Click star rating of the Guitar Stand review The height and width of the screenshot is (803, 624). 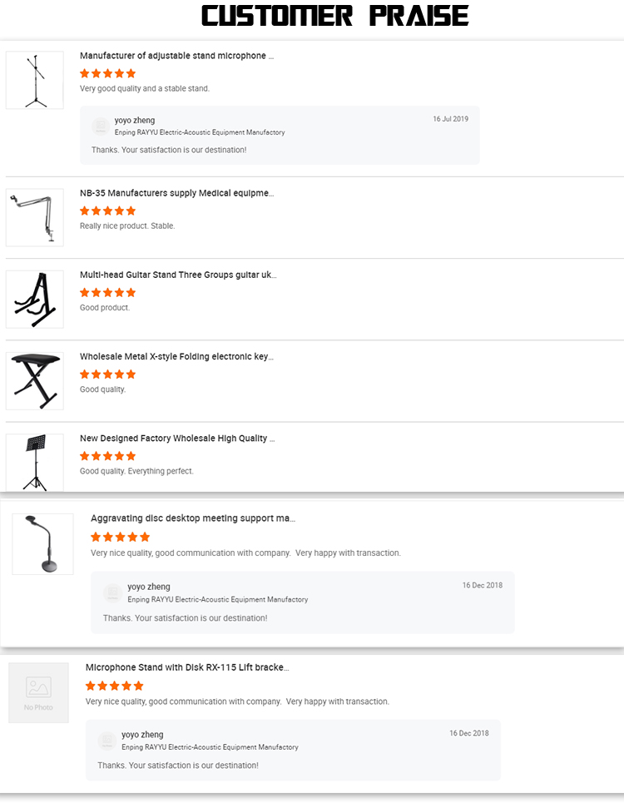107,292
